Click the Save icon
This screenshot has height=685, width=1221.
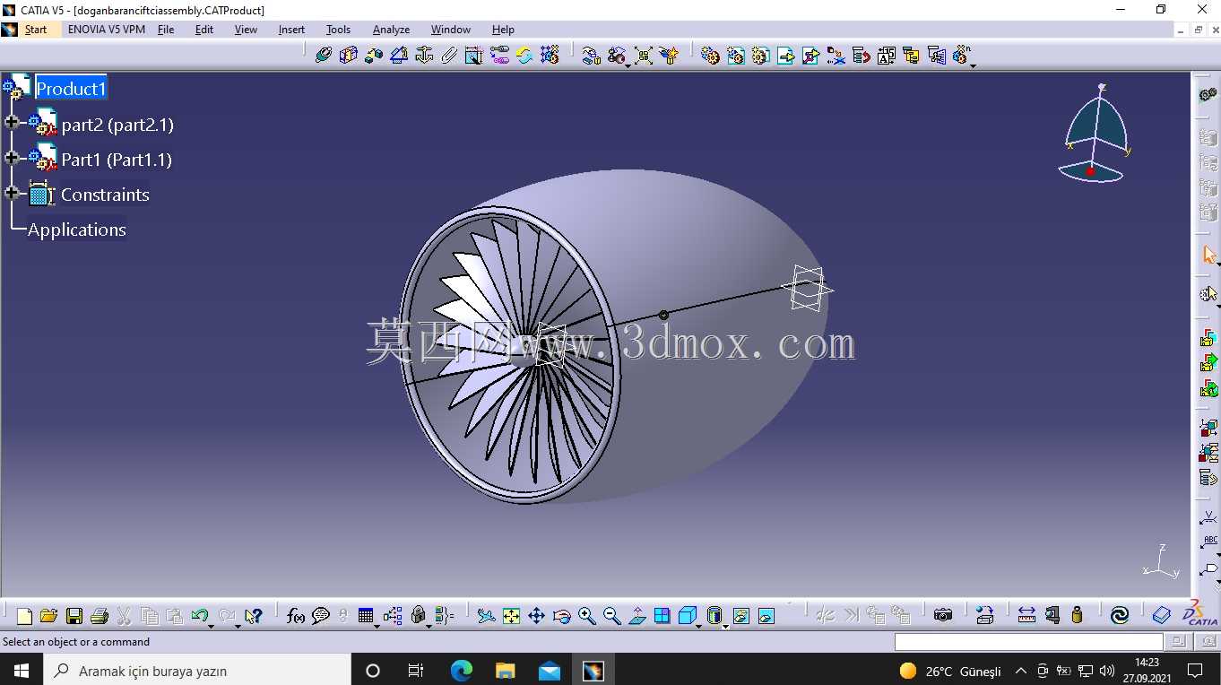tap(74, 616)
